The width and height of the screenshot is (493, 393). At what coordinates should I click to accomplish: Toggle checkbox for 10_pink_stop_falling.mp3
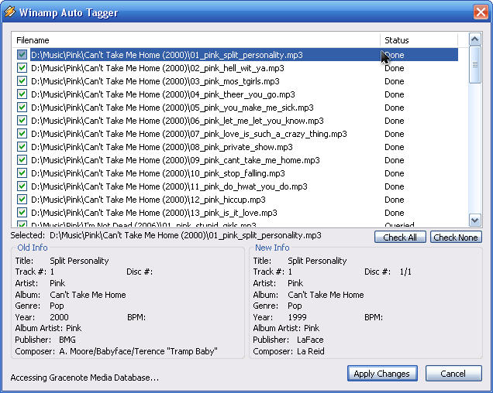click(22, 173)
